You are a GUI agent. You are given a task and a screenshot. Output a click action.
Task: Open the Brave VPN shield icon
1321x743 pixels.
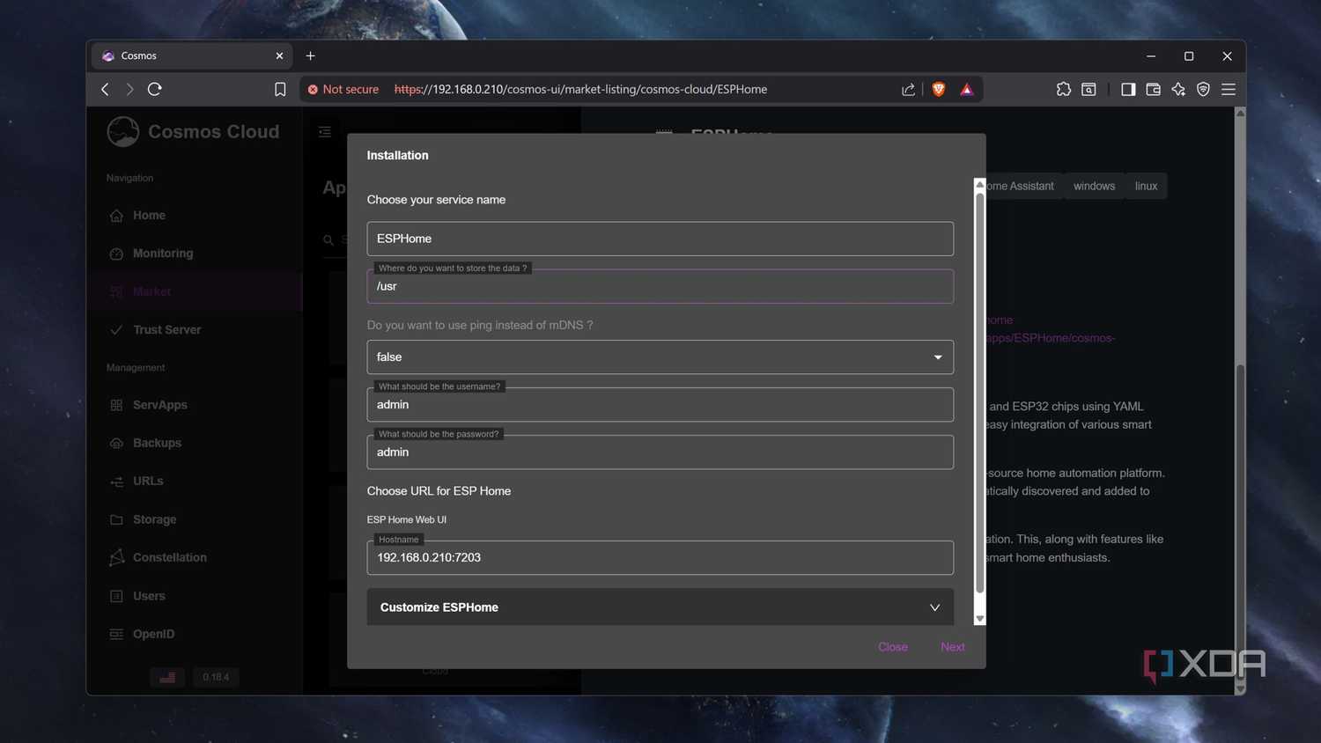click(1203, 89)
